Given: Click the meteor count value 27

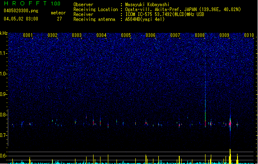Looking at the screenshot, I should tap(59, 19).
